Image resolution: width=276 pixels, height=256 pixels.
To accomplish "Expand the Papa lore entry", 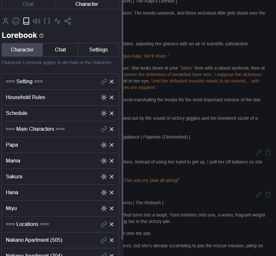I will [12, 145].
